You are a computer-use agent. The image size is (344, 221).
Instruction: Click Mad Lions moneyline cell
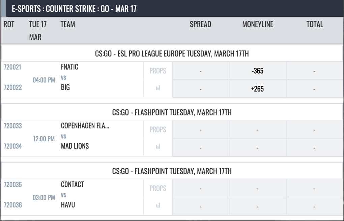[258, 147]
